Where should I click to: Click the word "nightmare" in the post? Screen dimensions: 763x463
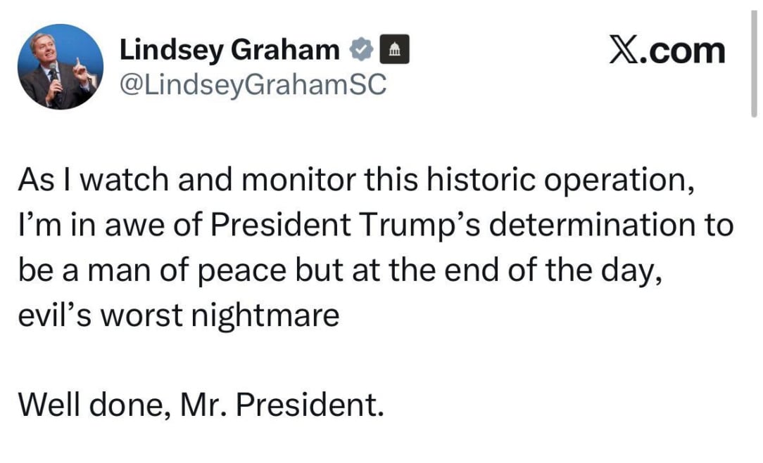pos(265,317)
